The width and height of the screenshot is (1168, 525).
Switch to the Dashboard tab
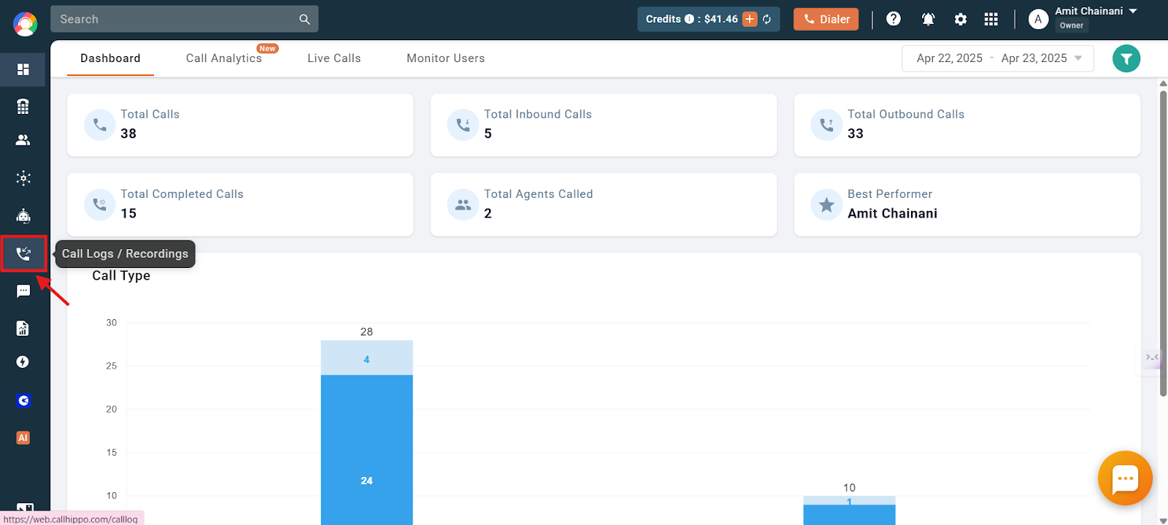click(x=110, y=58)
